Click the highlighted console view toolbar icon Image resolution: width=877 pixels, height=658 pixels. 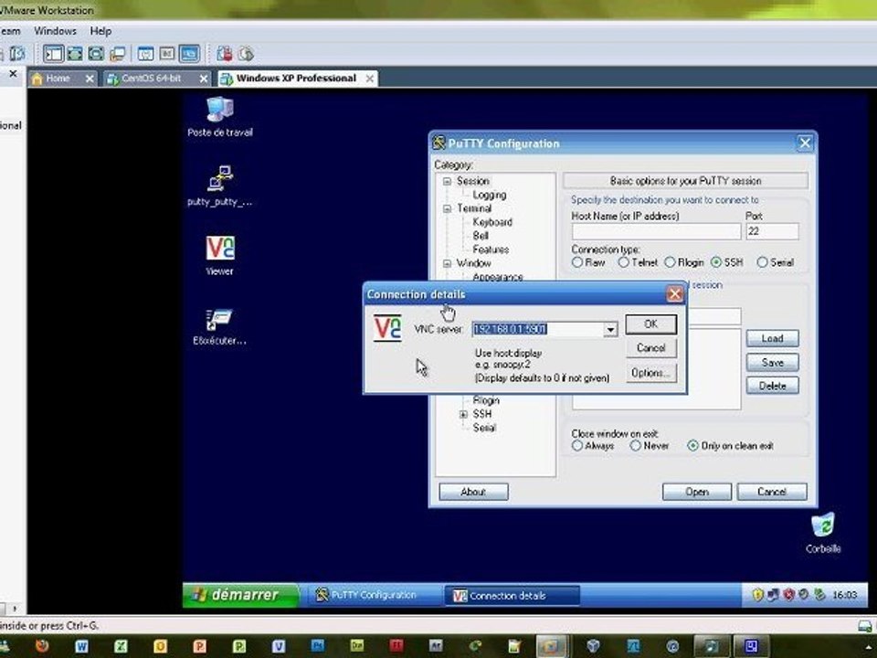click(189, 54)
